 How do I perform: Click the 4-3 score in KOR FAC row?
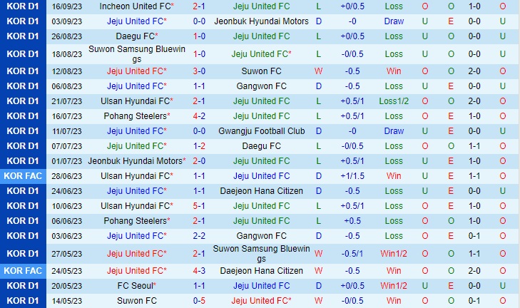(x=199, y=271)
